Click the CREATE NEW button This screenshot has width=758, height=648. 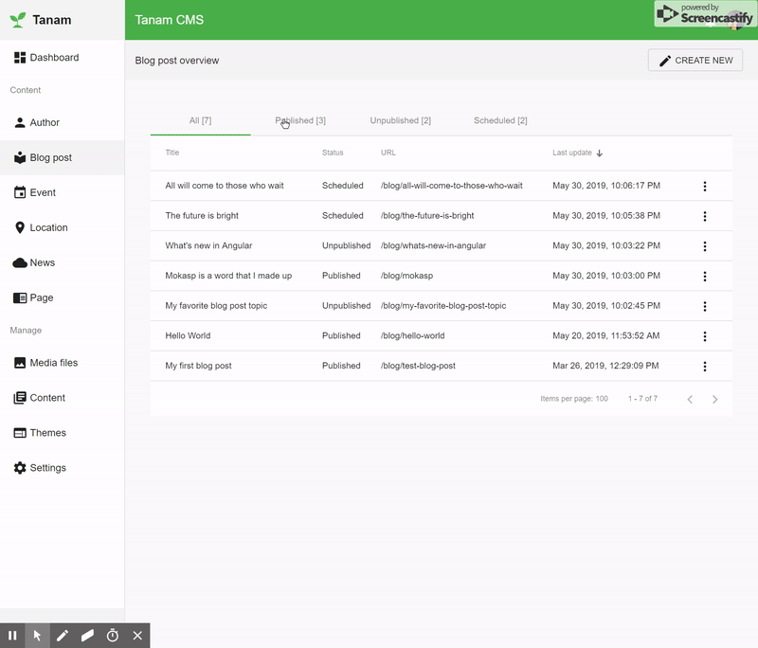click(x=695, y=61)
